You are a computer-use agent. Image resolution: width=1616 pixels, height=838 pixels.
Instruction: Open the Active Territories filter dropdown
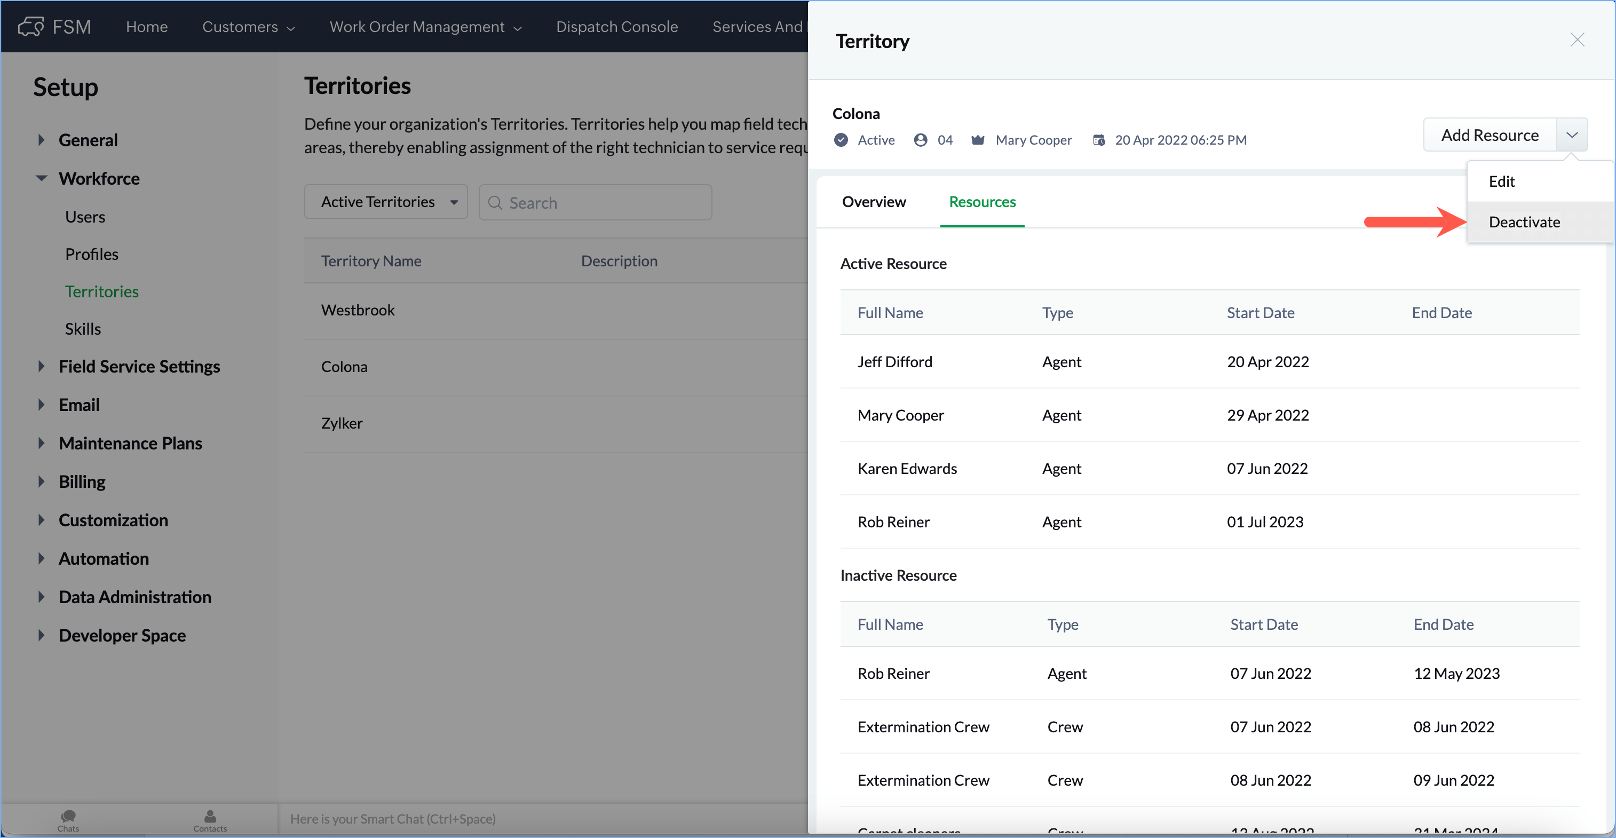coord(386,202)
